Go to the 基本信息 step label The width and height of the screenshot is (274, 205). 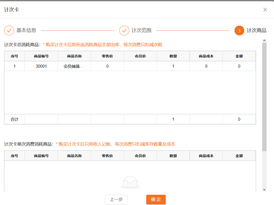[26, 30]
